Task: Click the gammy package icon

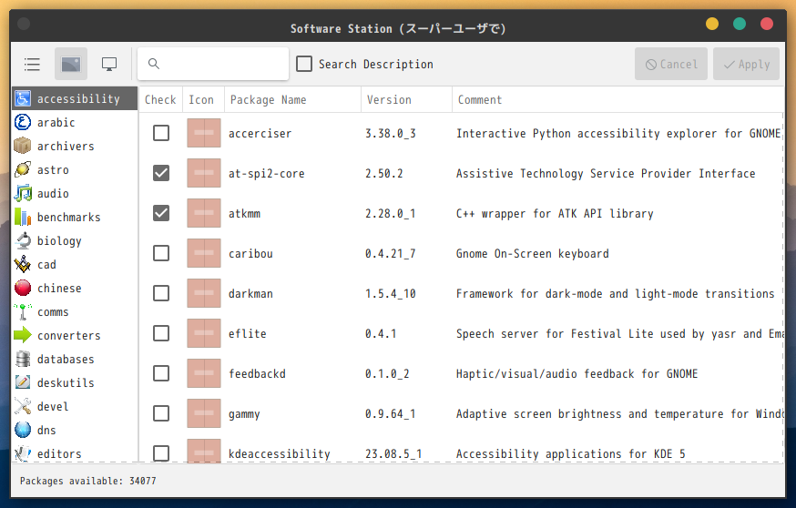Action: [x=204, y=413]
